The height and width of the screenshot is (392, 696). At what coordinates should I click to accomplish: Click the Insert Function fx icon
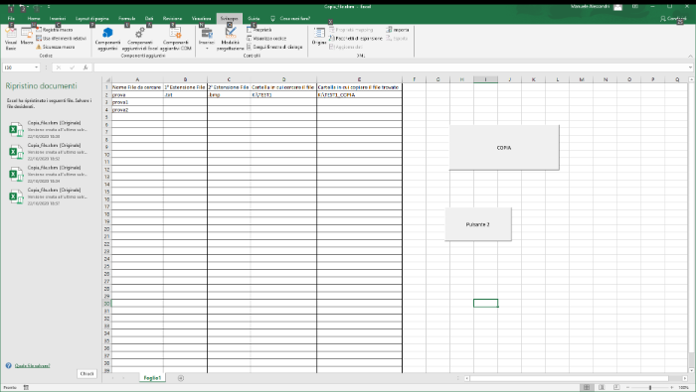86,67
